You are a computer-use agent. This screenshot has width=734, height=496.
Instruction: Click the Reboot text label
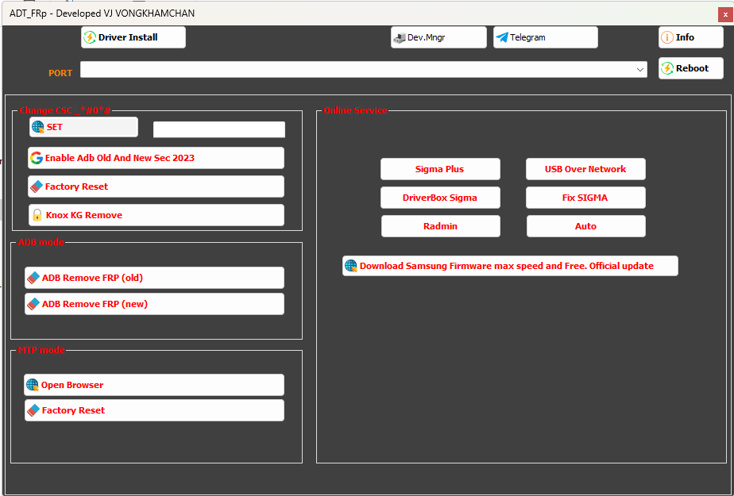[693, 68]
